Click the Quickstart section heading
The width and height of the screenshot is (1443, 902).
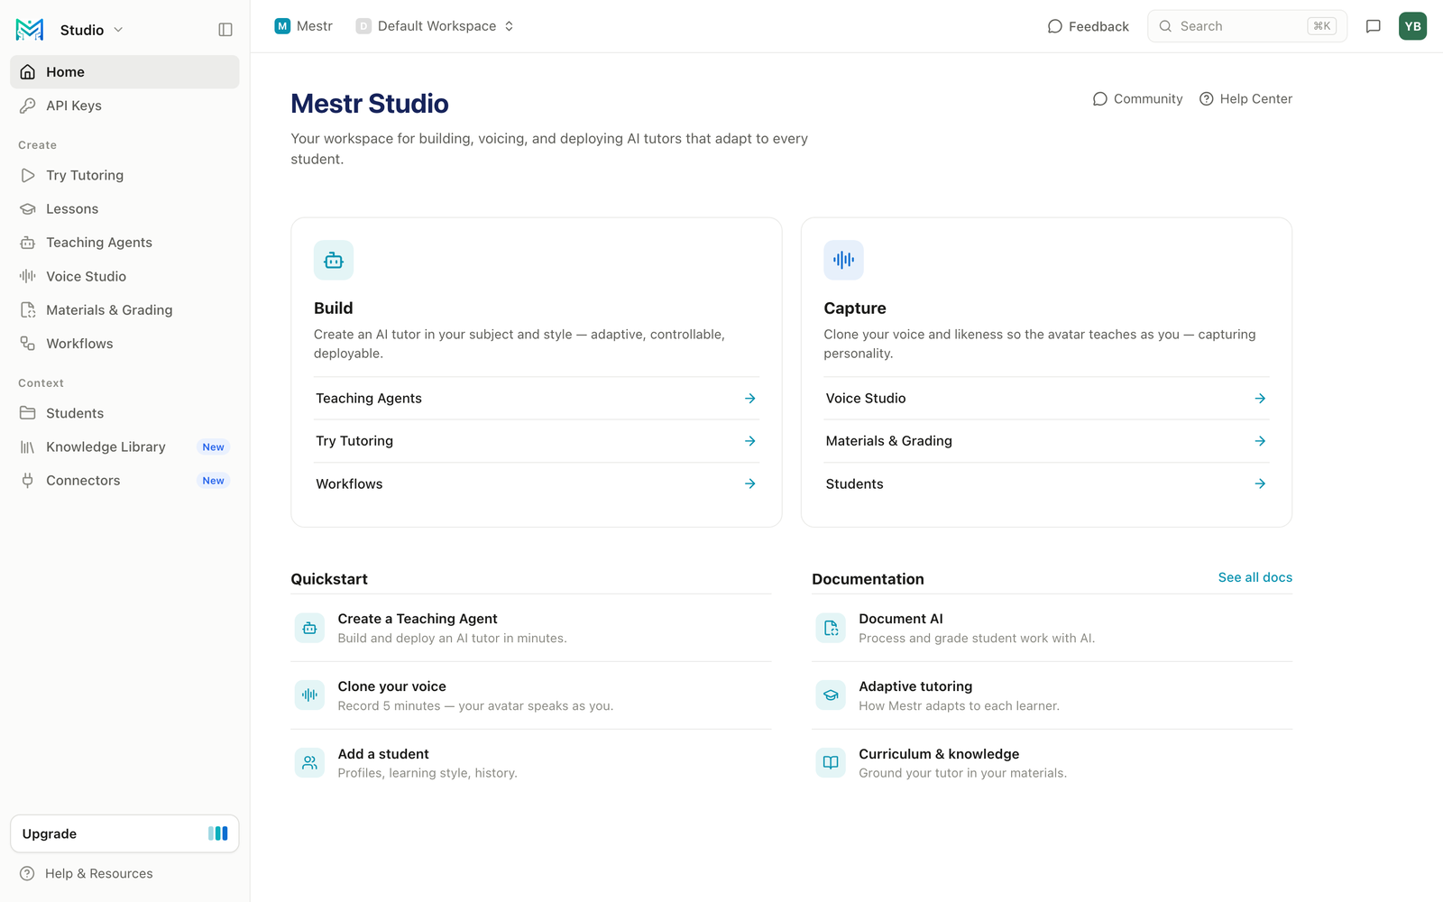pyautogui.click(x=329, y=579)
